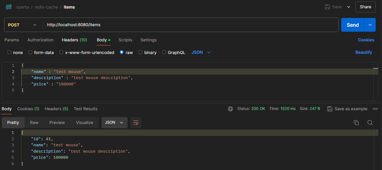
Task: Expand the Send button dropdown arrow
Action: coord(370,25)
